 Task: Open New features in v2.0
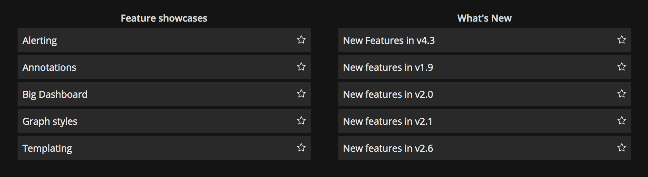point(388,94)
